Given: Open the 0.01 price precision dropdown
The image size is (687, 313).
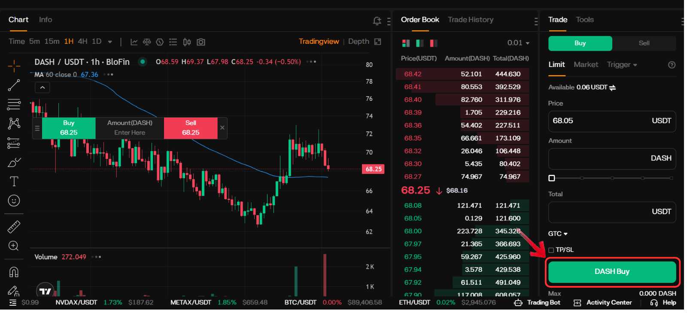Looking at the screenshot, I should [518, 43].
